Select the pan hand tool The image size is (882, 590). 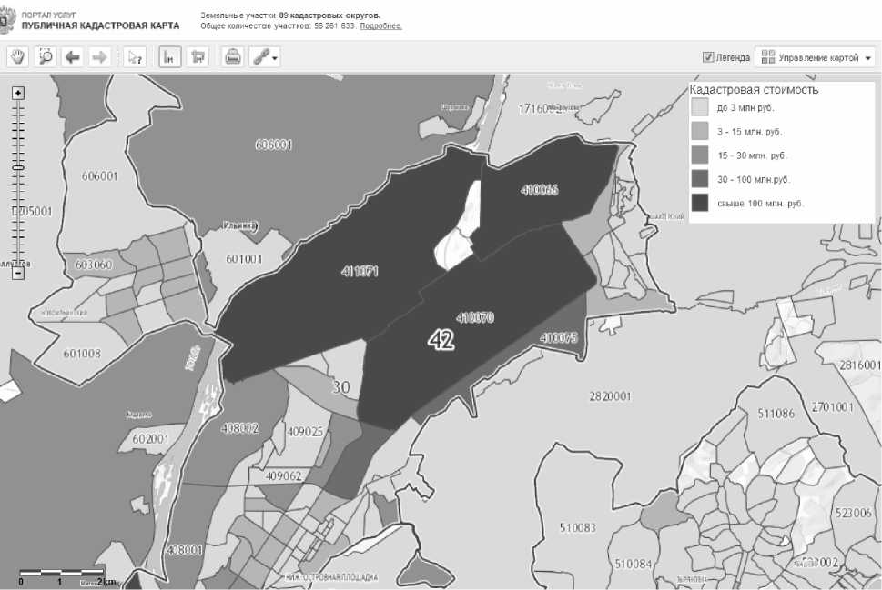pos(18,56)
